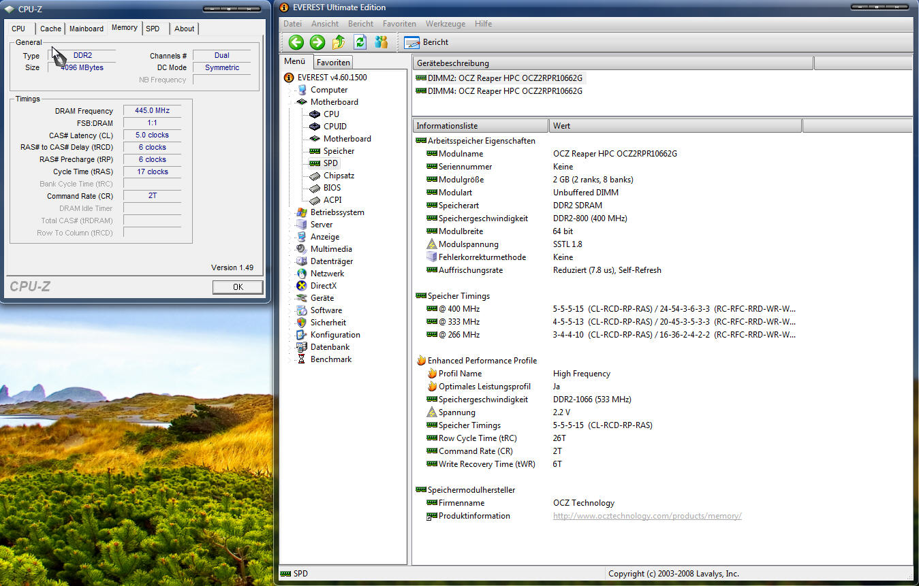Image resolution: width=919 pixels, height=586 pixels.
Task: Click the Informationsliste column header
Action: (x=480, y=126)
